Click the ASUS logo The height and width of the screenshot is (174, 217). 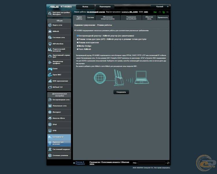tap(54, 7)
